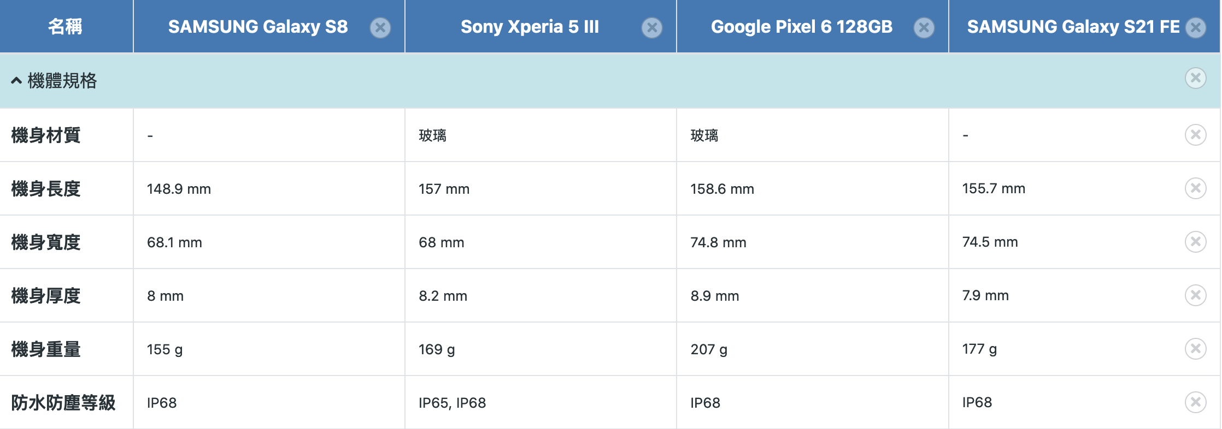Delete the 機身長度 row
Viewport: 1222px width, 429px height.
coord(1196,188)
